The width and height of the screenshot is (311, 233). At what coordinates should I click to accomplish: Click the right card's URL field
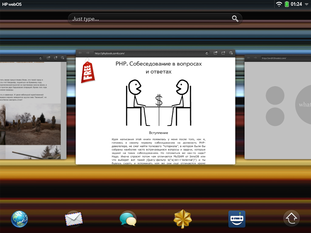(x=286, y=58)
